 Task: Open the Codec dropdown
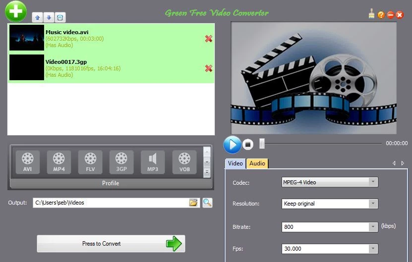373,182
